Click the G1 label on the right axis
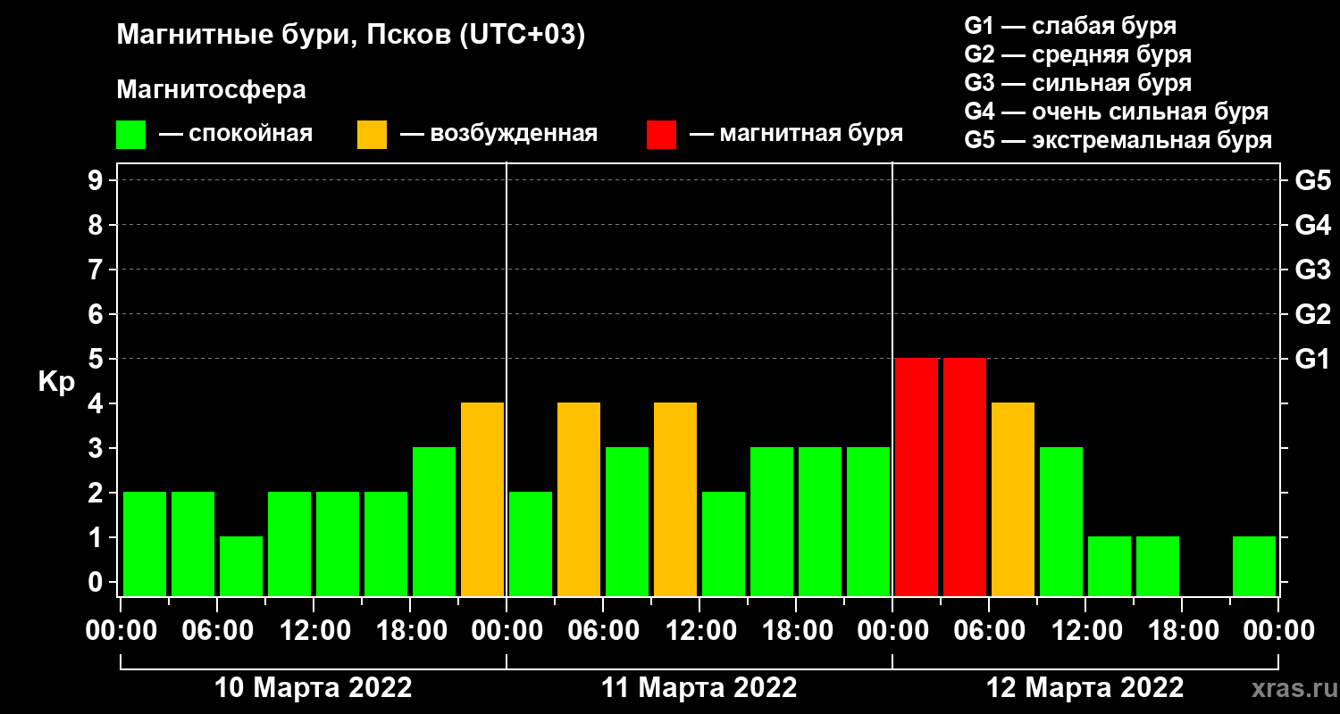Viewport: 1340px width, 714px height. pos(1312,359)
